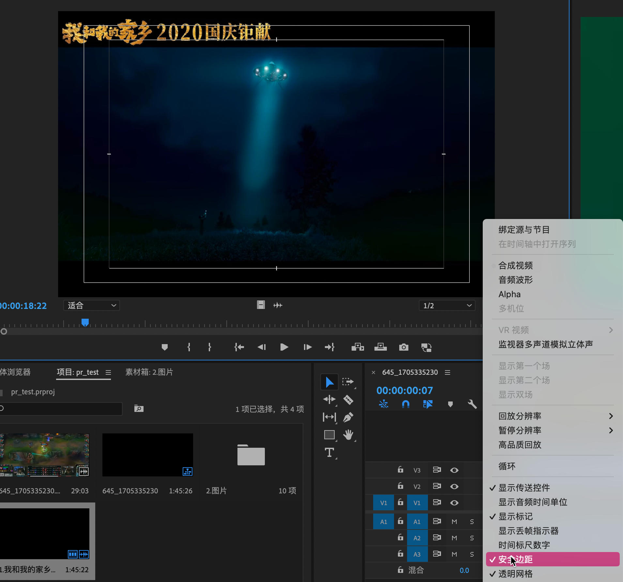Viewport: 623px width, 582px height.
Task: Toggle timeline Snap magnet icon
Action: 406,404
